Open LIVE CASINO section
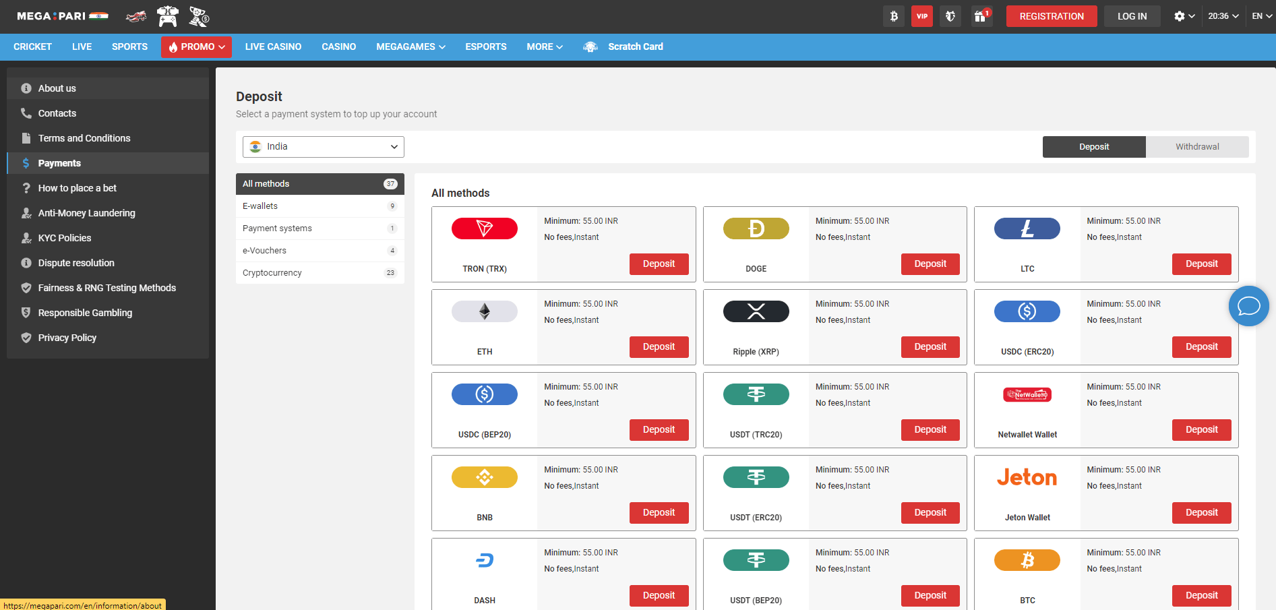 pyautogui.click(x=273, y=47)
